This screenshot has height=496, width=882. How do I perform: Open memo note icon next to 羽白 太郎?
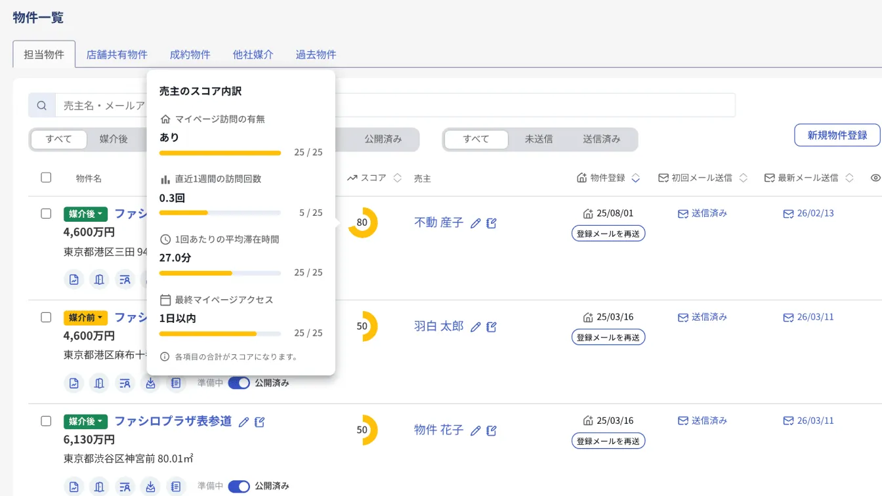(492, 327)
